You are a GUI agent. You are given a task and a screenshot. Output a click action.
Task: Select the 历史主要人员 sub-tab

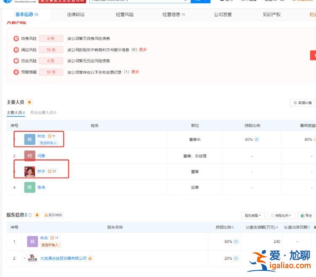click(43, 113)
